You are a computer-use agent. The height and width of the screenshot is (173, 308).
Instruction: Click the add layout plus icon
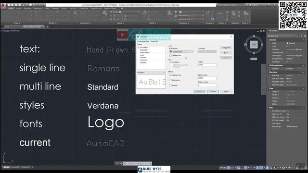33,167
